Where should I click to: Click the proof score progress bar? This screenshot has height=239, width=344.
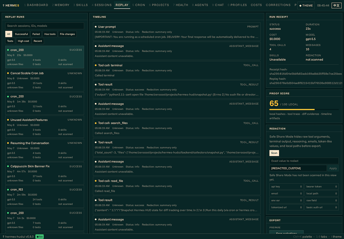coord(304,109)
